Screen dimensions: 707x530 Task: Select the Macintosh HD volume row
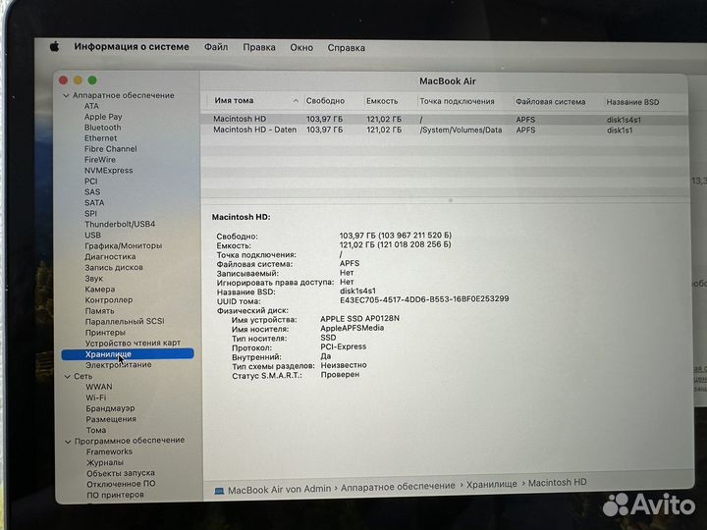pyautogui.click(x=444, y=120)
